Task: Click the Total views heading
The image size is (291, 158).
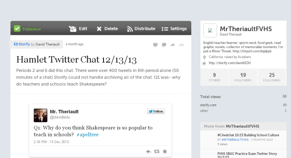Action: coord(210,97)
